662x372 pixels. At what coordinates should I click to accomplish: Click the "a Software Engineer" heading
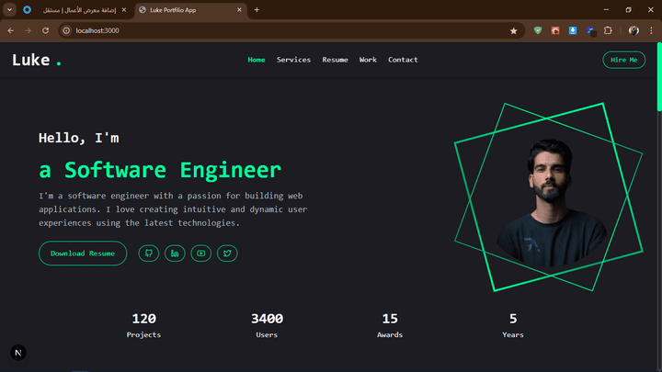tap(160, 170)
